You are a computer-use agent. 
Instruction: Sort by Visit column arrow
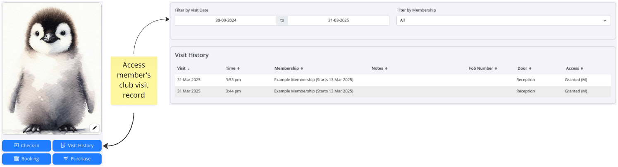coord(189,69)
